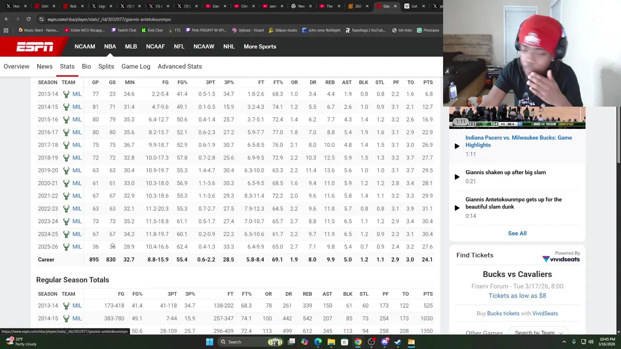
Task: Click the 2024-25 season label
Action: tap(48, 234)
